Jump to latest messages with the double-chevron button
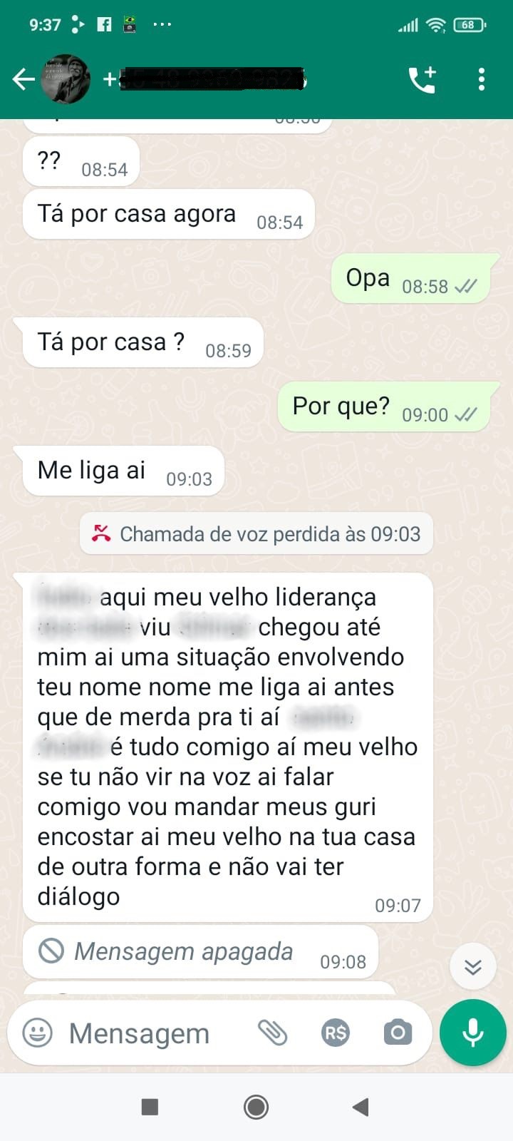Viewport: 513px width, 1141px height. pyautogui.click(x=473, y=966)
